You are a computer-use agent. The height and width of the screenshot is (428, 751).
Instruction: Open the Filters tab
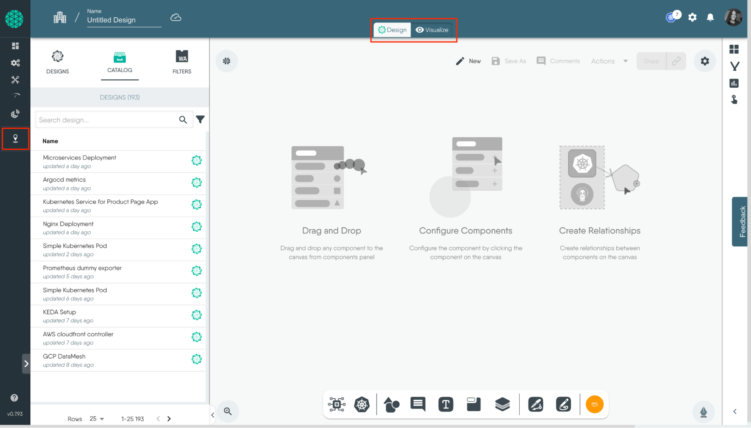pyautogui.click(x=182, y=62)
